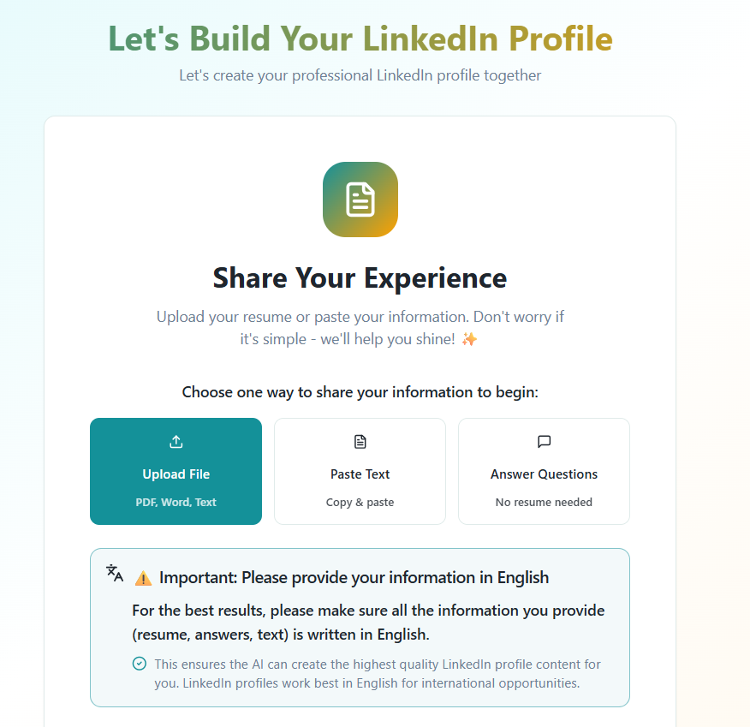Click the orange warning triangle icon

point(143,578)
